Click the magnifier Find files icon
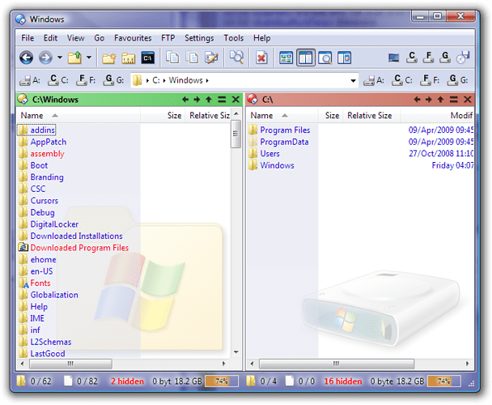 pos(236,58)
